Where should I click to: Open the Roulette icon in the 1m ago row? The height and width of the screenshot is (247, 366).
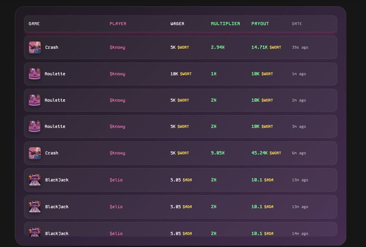pyautogui.click(x=34, y=74)
